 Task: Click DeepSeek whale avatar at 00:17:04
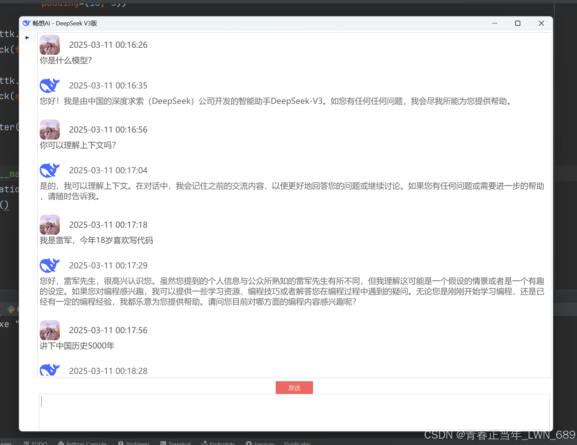tap(50, 170)
